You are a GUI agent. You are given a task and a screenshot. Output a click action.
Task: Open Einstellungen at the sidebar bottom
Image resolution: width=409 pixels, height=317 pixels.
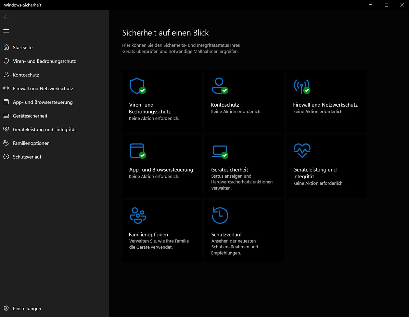coord(27,308)
